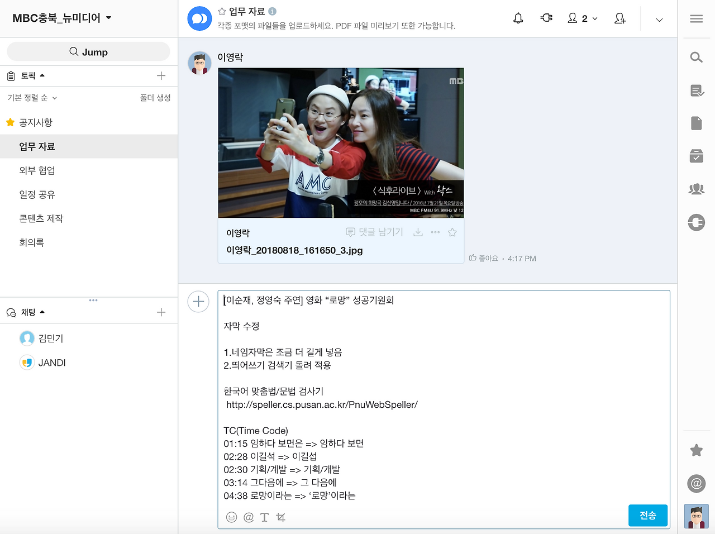Click 댓글 남기기 to leave a comment
Viewport: 715px width, 534px height.
click(374, 232)
